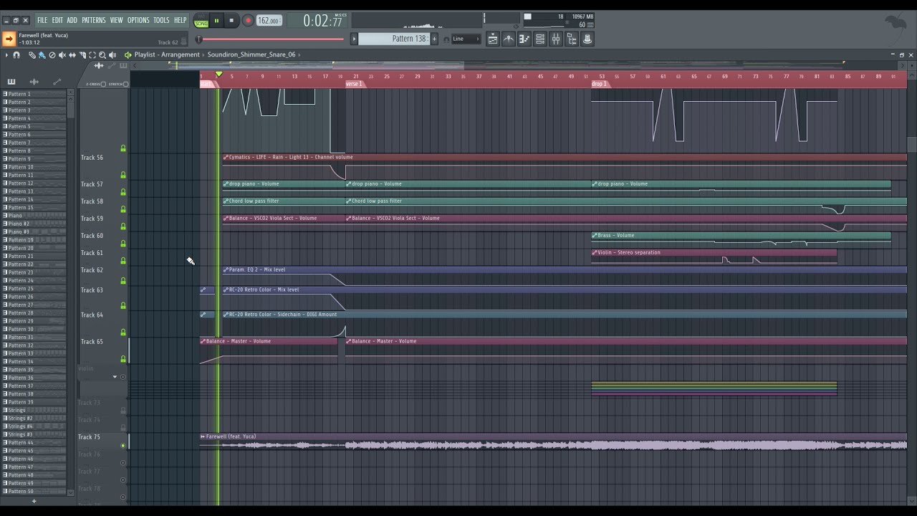The image size is (917, 516).
Task: Toggle the green lock on Track 57
Action: pos(123,192)
